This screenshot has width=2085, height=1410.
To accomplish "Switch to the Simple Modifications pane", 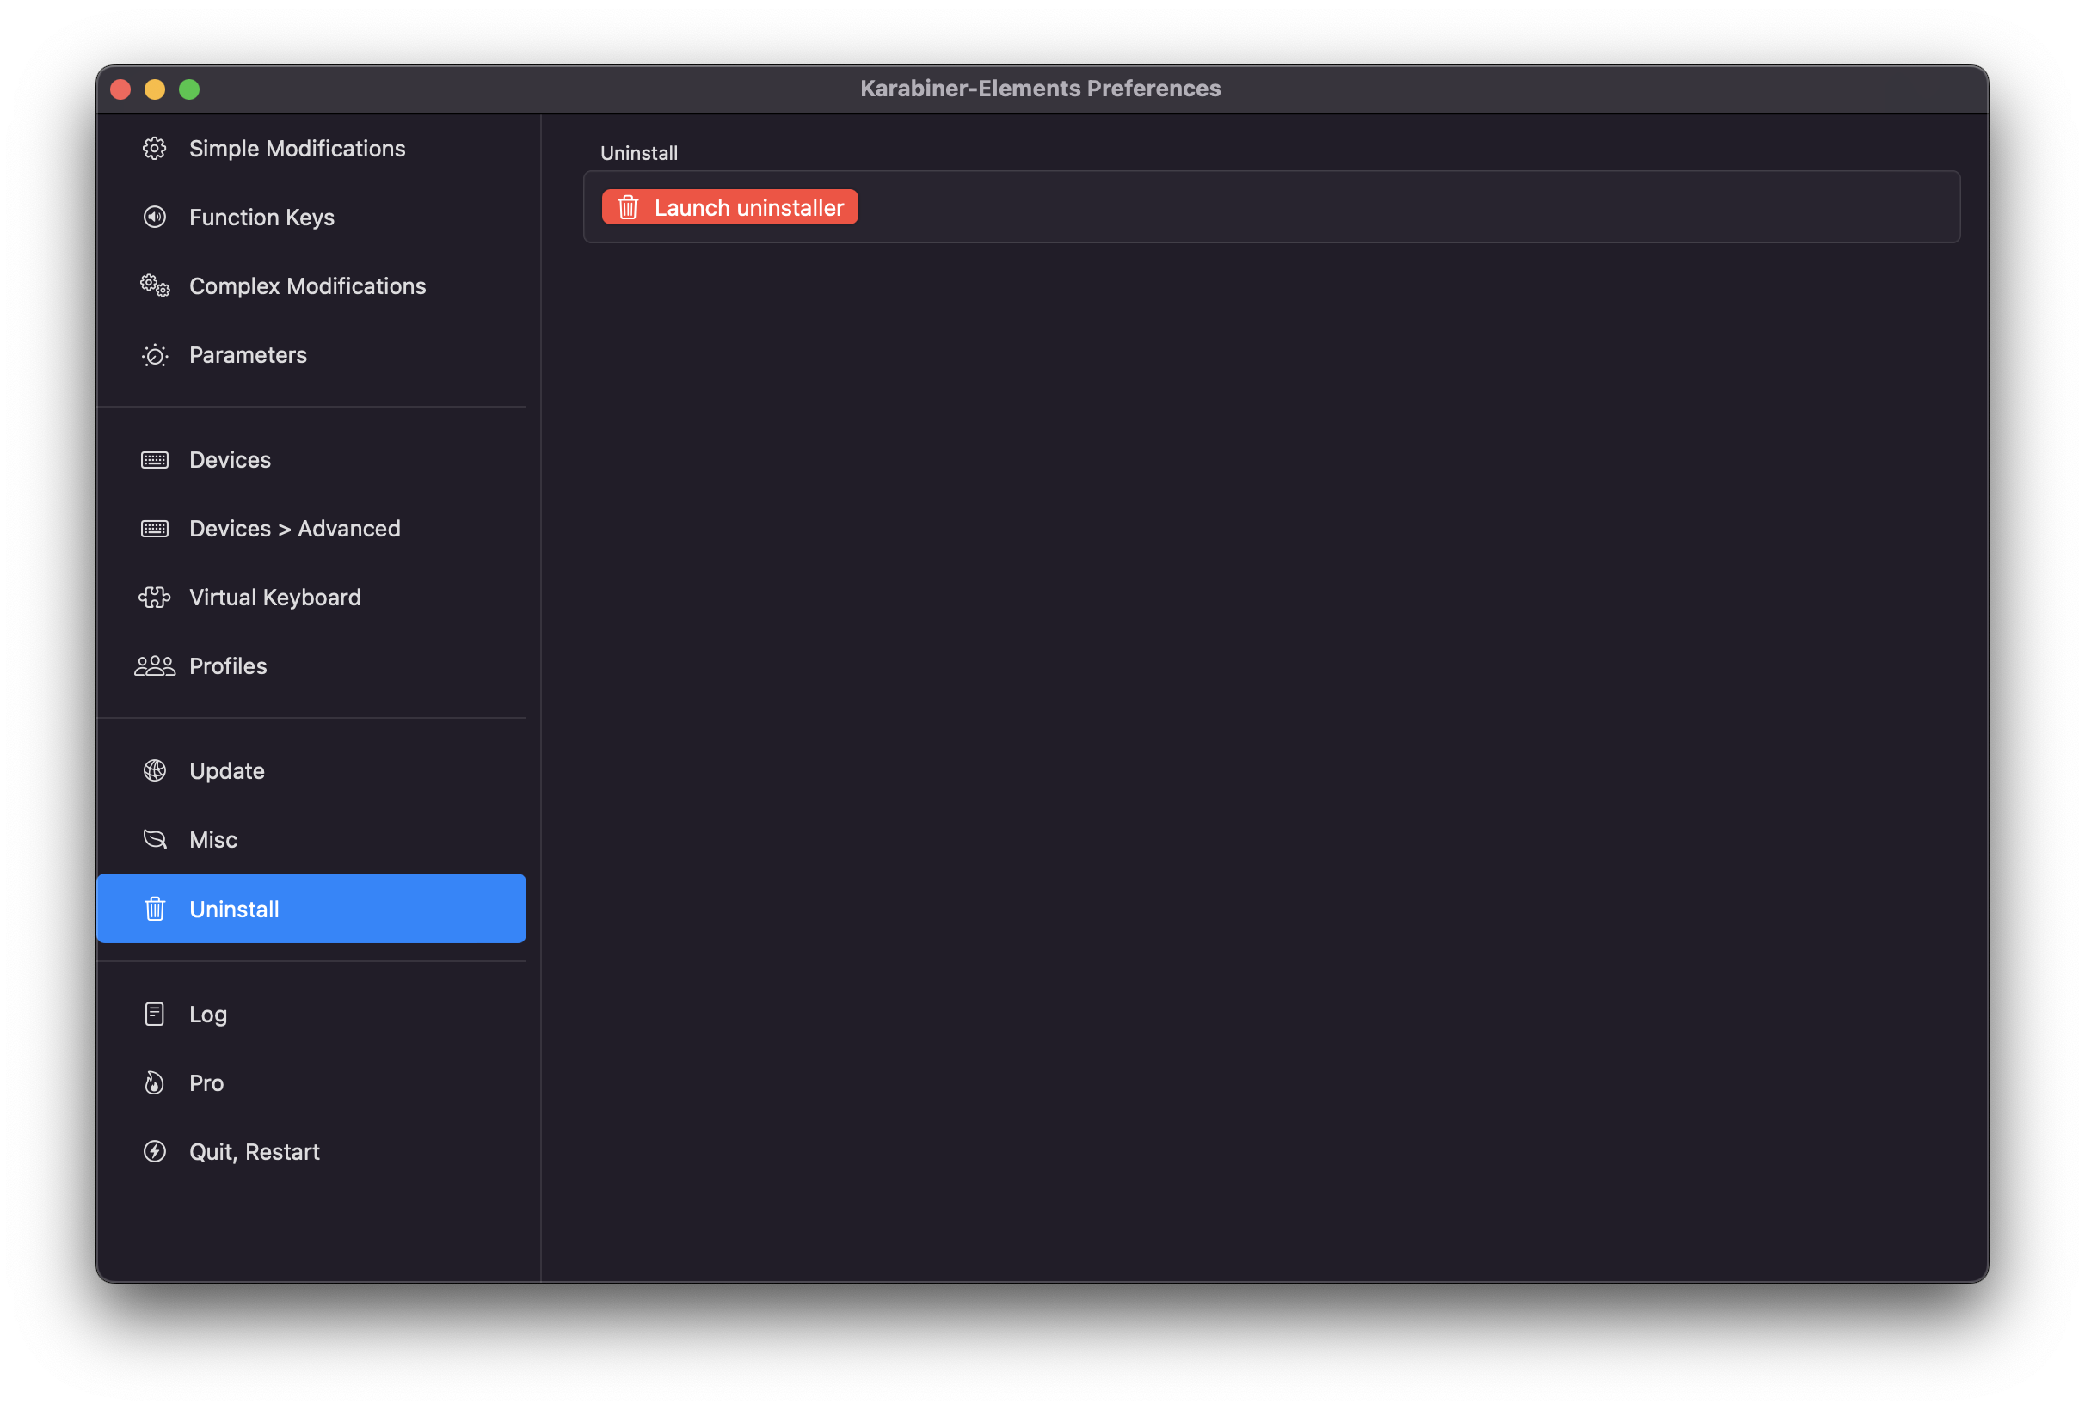I will (297, 149).
